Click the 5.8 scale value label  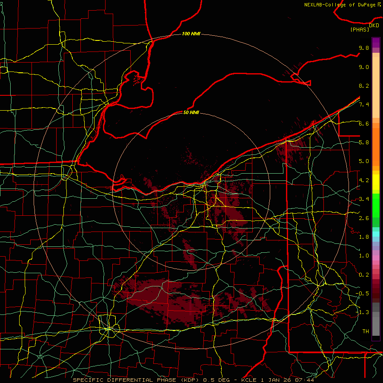tap(364, 143)
